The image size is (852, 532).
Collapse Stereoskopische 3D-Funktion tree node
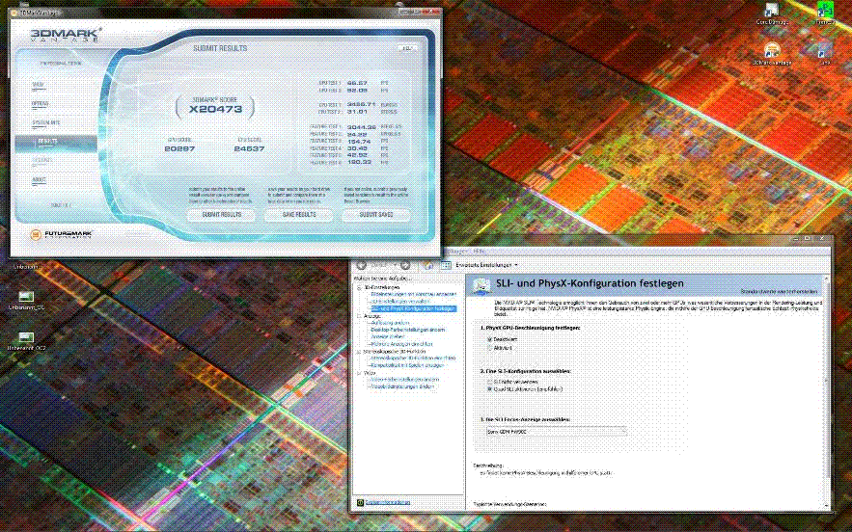[x=359, y=352]
